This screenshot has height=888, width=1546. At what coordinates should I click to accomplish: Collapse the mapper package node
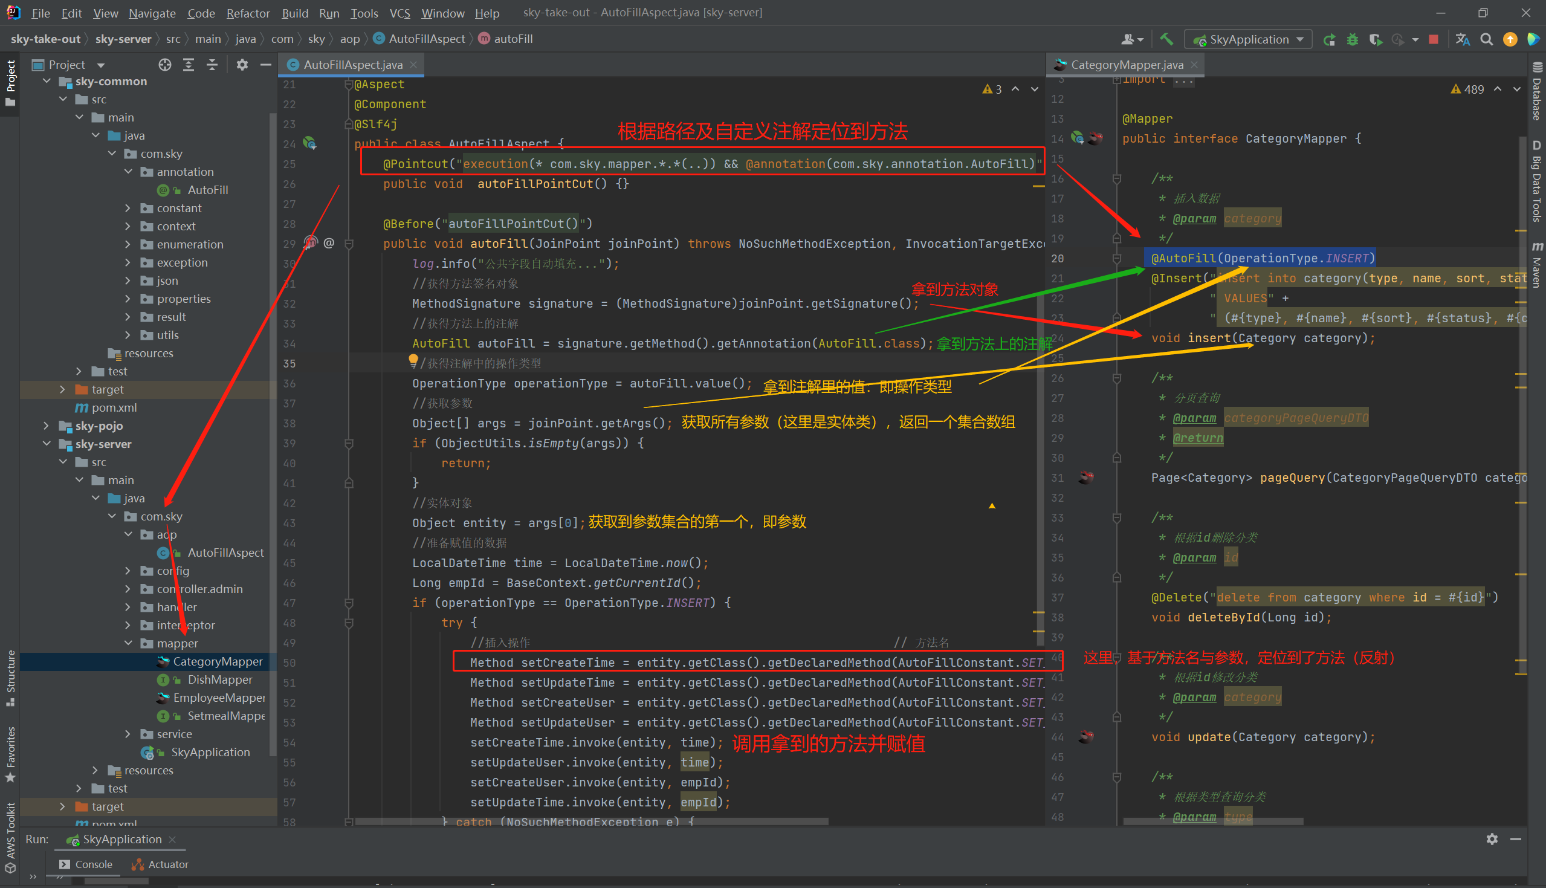[128, 643]
